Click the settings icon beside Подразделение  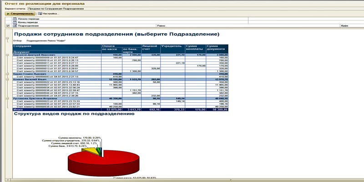point(15,26)
